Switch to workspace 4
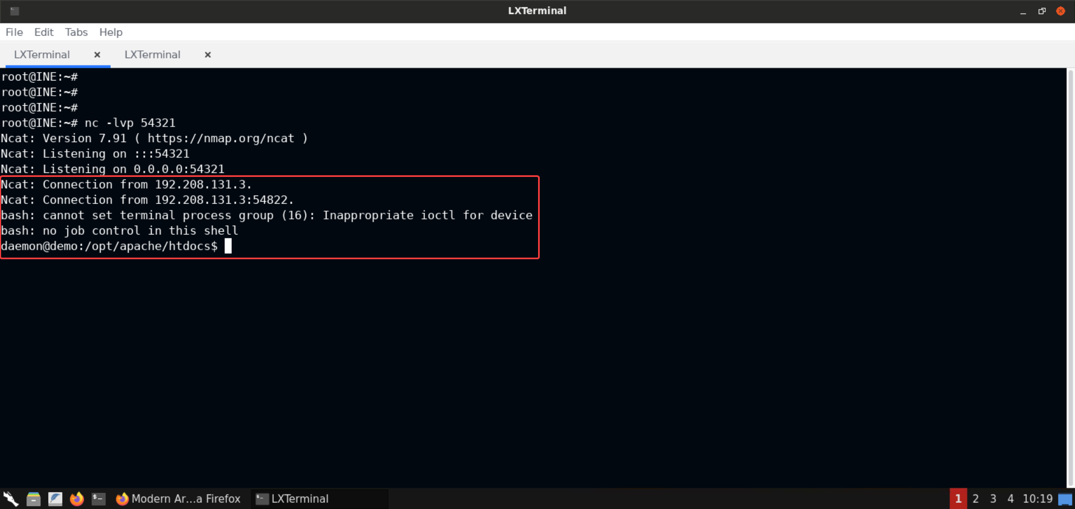The image size is (1075, 509). 1010,498
